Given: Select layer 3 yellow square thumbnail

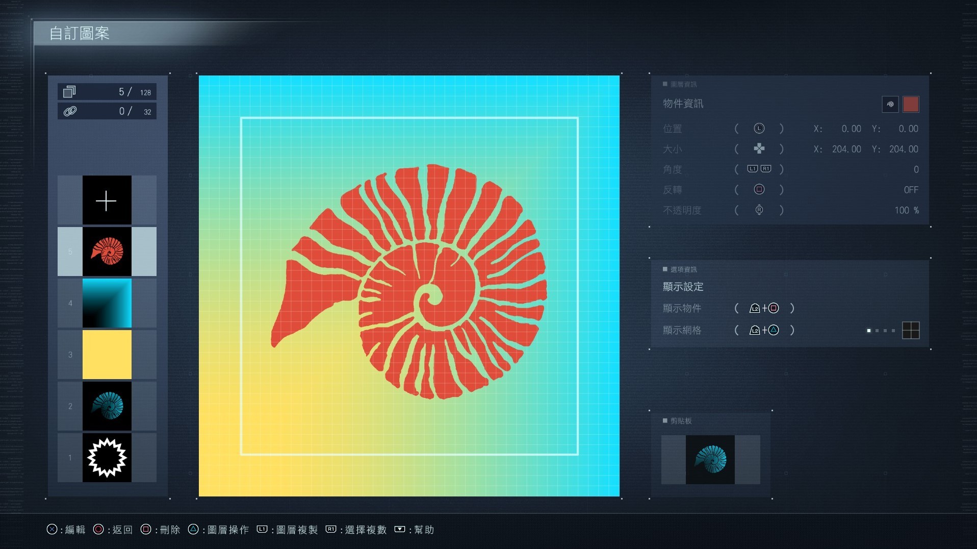Looking at the screenshot, I should (x=107, y=355).
